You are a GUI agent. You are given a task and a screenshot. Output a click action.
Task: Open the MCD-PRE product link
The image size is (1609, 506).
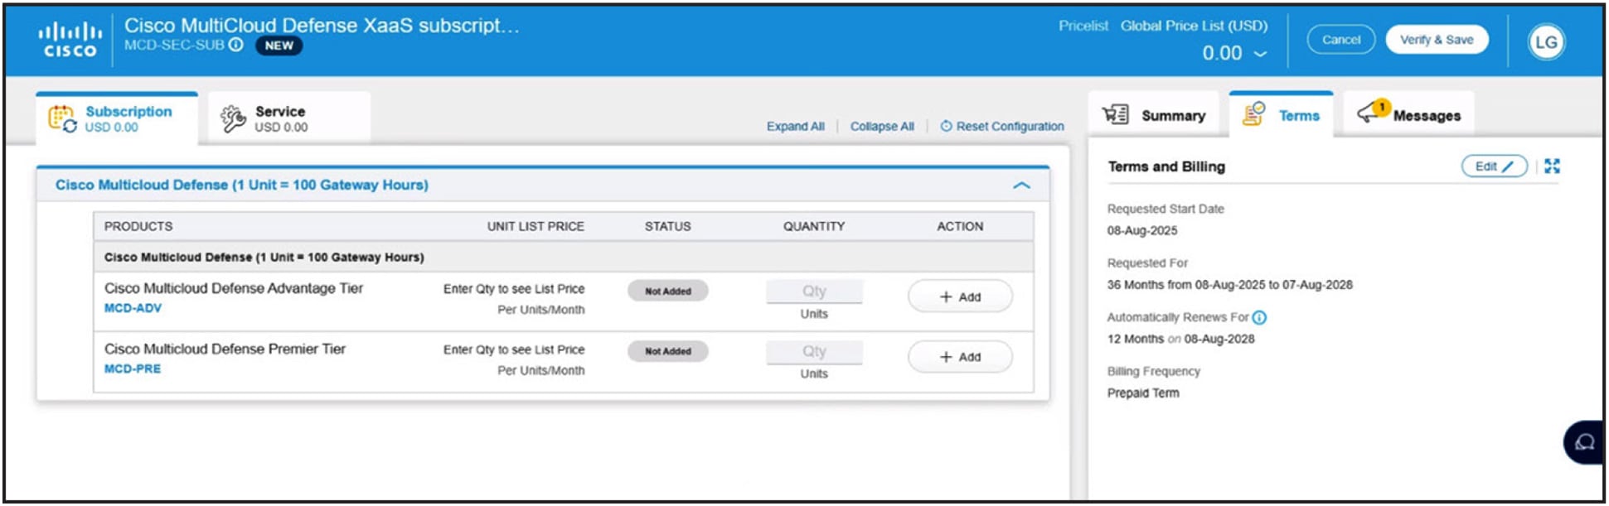pyautogui.click(x=133, y=369)
